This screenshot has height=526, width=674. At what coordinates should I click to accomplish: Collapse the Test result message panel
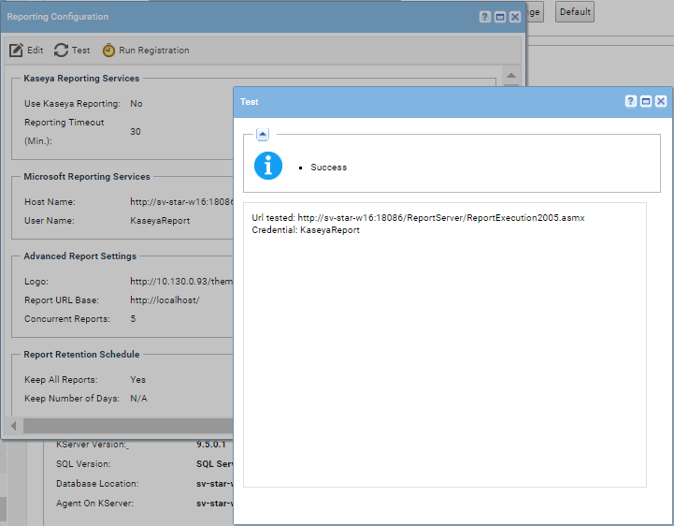click(263, 134)
